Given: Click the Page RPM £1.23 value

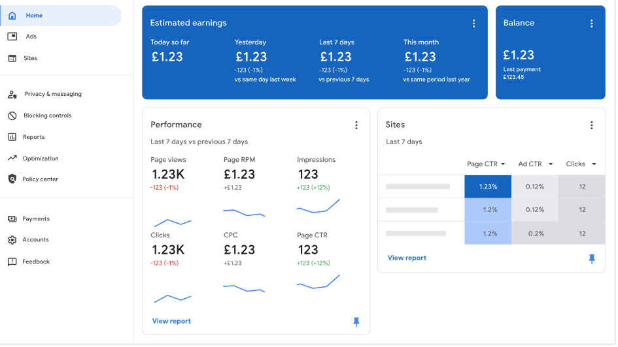Looking at the screenshot, I should click(x=241, y=175).
